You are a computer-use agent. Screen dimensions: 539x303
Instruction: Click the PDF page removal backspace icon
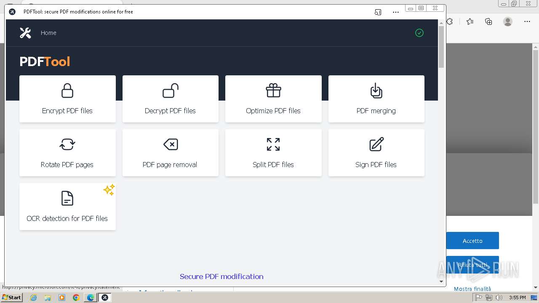(170, 144)
